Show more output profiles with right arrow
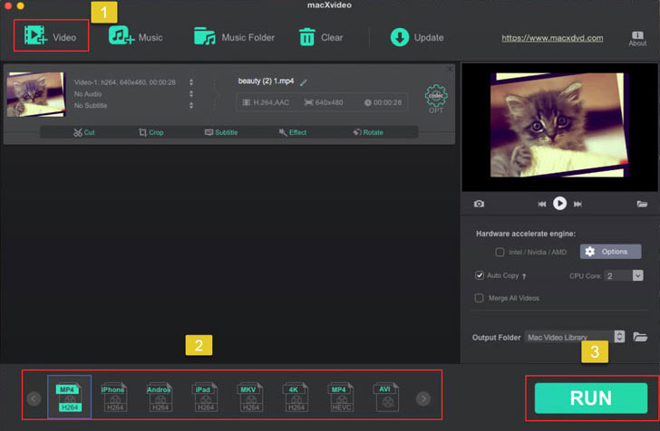The width and height of the screenshot is (660, 431). point(423,398)
